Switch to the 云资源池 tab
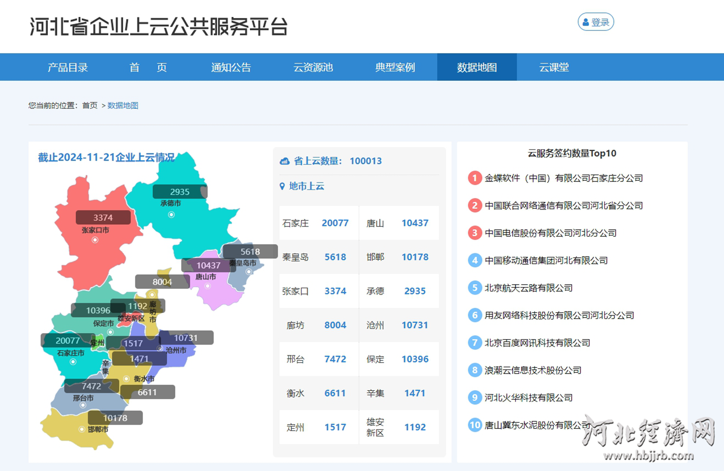 pos(313,67)
